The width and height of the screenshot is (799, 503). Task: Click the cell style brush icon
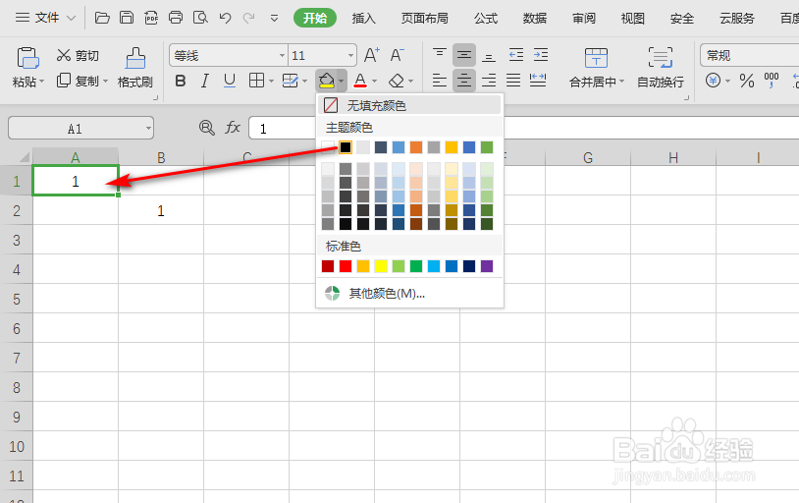pyautogui.click(x=290, y=81)
